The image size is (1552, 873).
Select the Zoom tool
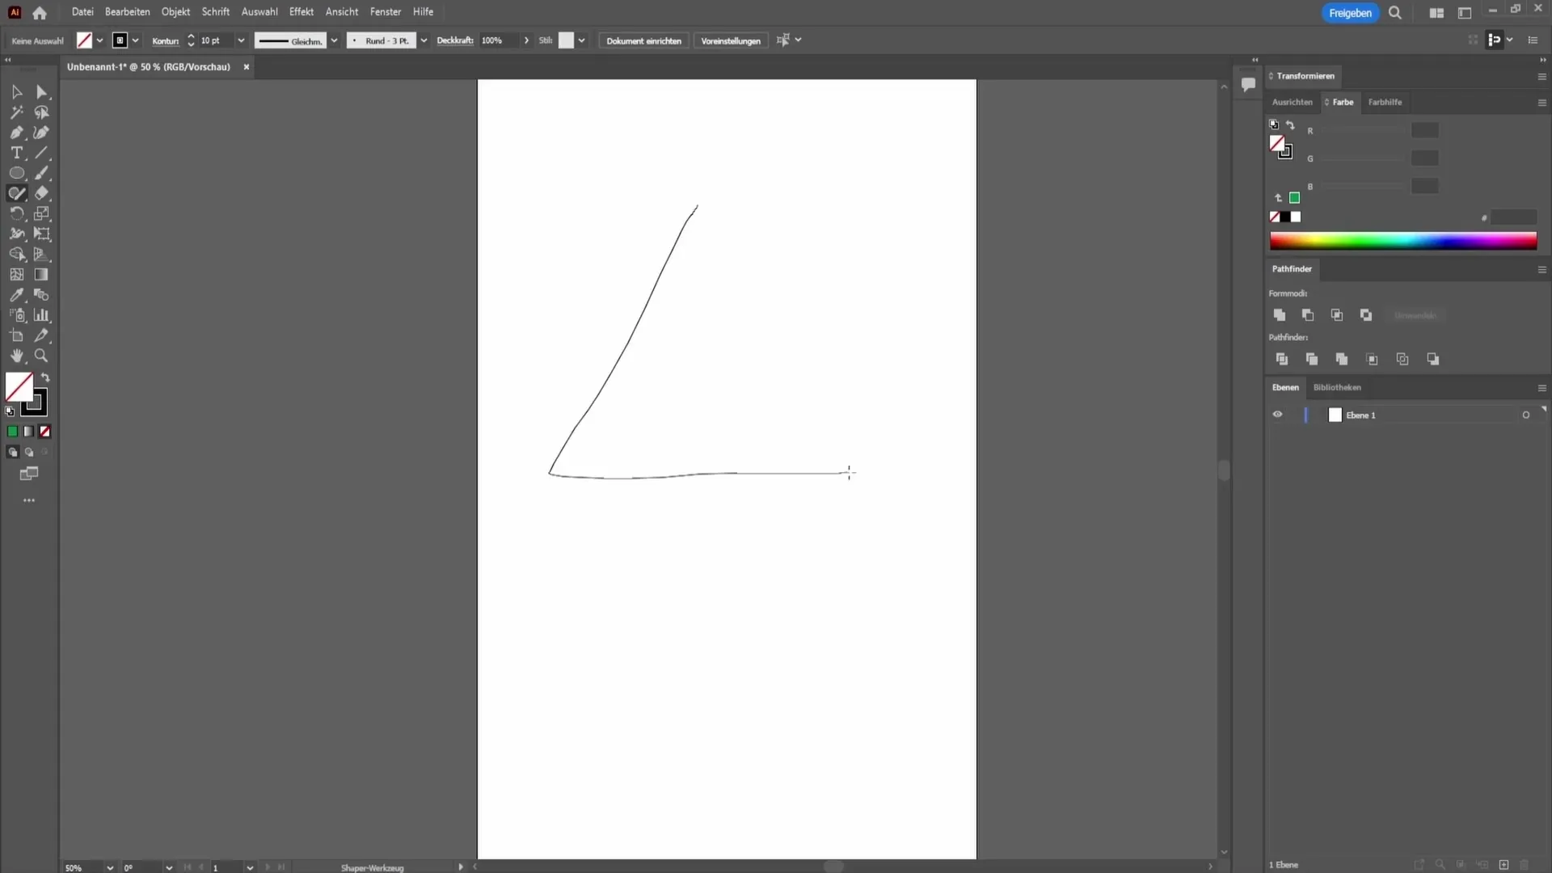[41, 356]
